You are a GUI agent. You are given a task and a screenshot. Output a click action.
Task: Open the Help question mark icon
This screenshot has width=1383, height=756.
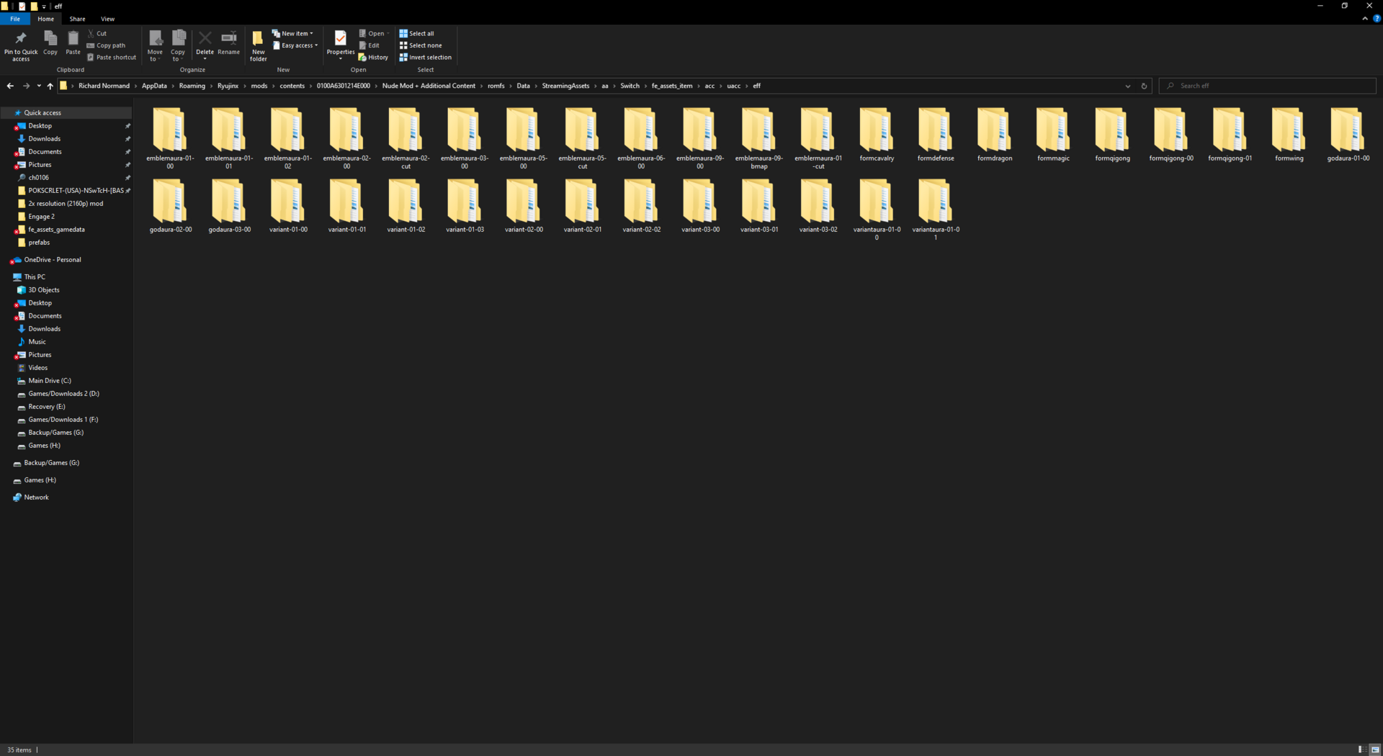1377,19
